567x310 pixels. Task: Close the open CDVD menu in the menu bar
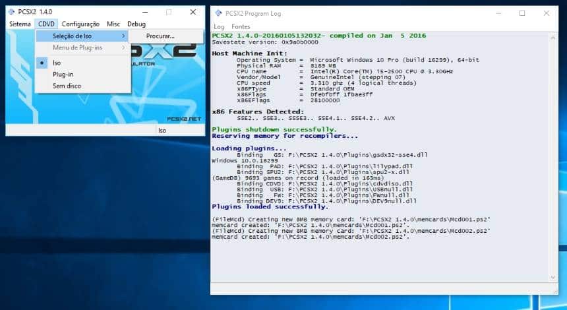46,24
